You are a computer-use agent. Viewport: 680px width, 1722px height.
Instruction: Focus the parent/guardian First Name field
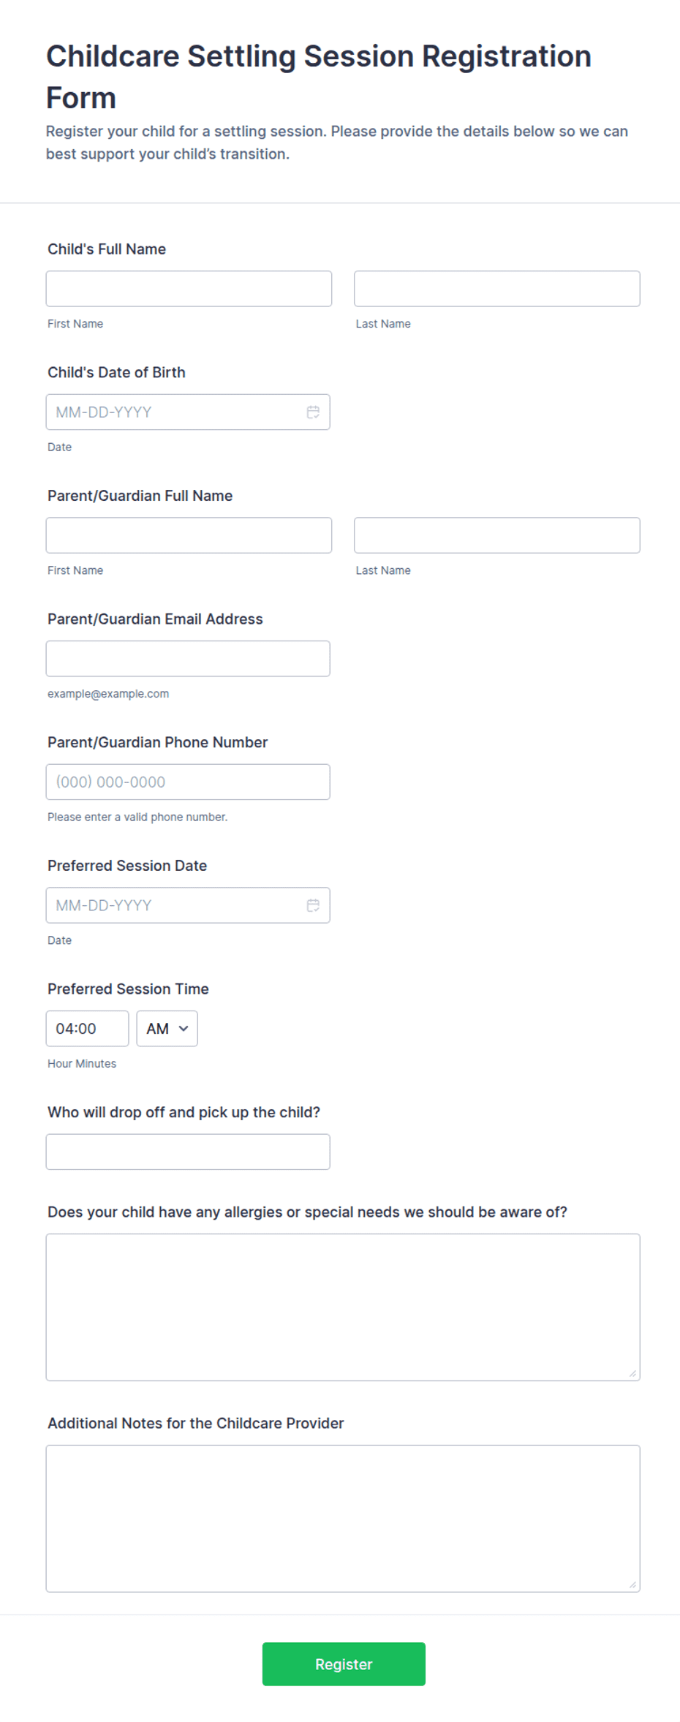[189, 535]
